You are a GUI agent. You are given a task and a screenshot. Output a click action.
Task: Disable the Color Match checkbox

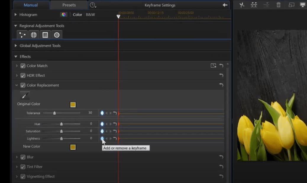click(23, 66)
